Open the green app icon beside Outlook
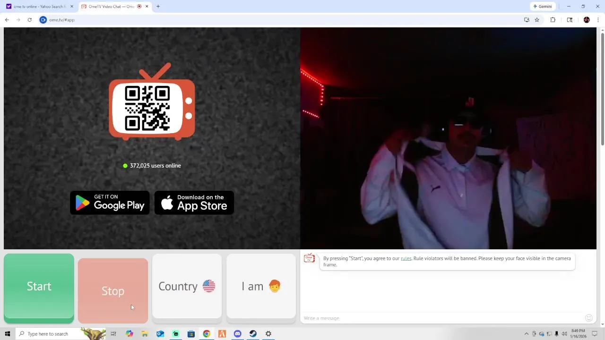 [176, 334]
